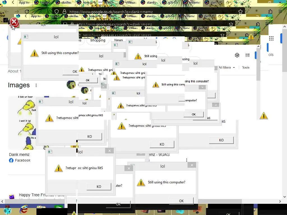
Task: Click the scroll-tabs-left arrow in topmost tab strip
Action: click(x=13, y=3)
